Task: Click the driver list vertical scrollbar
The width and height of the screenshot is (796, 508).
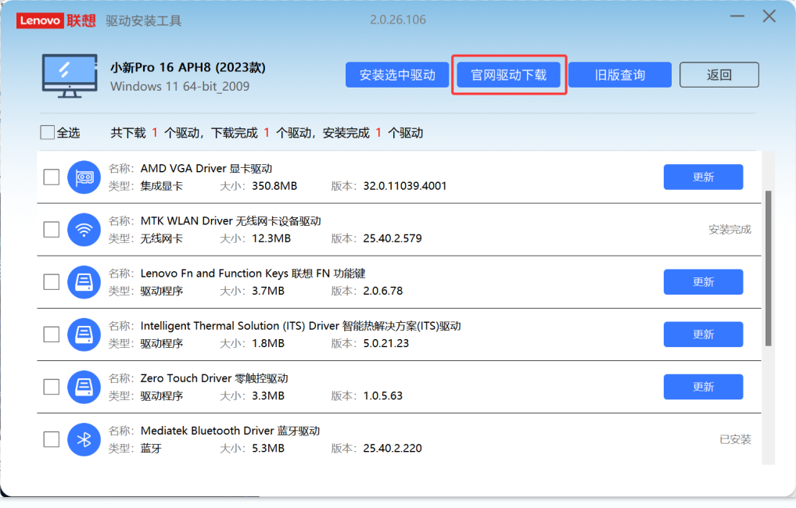Action: pyautogui.click(x=769, y=269)
